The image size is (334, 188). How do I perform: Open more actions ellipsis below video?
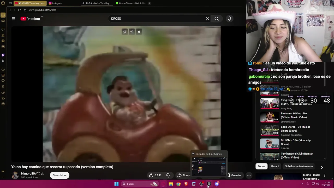tap(249, 175)
